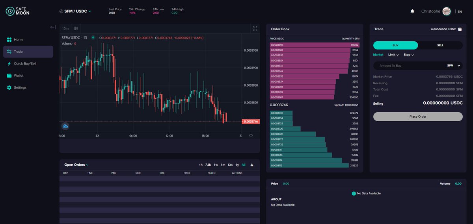Click the current price label 0.0003746 on chart axis
The image size is (473, 224).
tap(251, 122)
